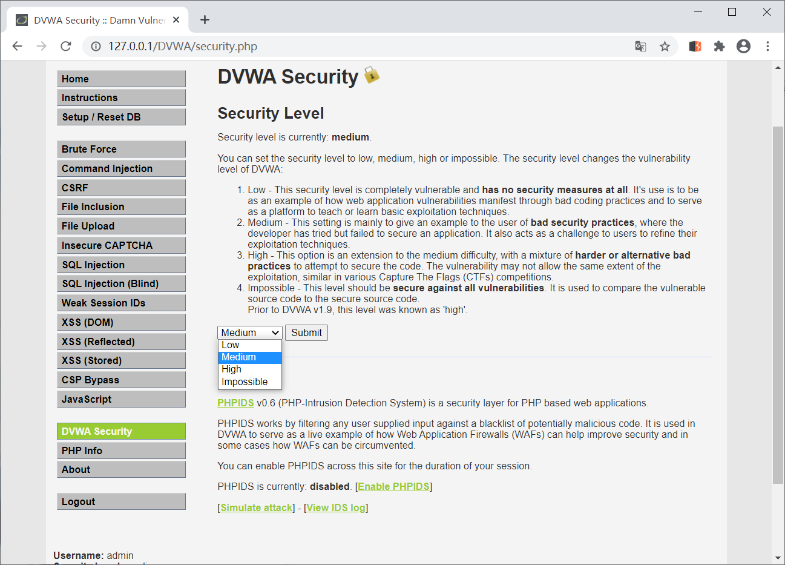Viewport: 785px width, 565px height.
Task: Minimize the browser window
Action: click(x=698, y=12)
